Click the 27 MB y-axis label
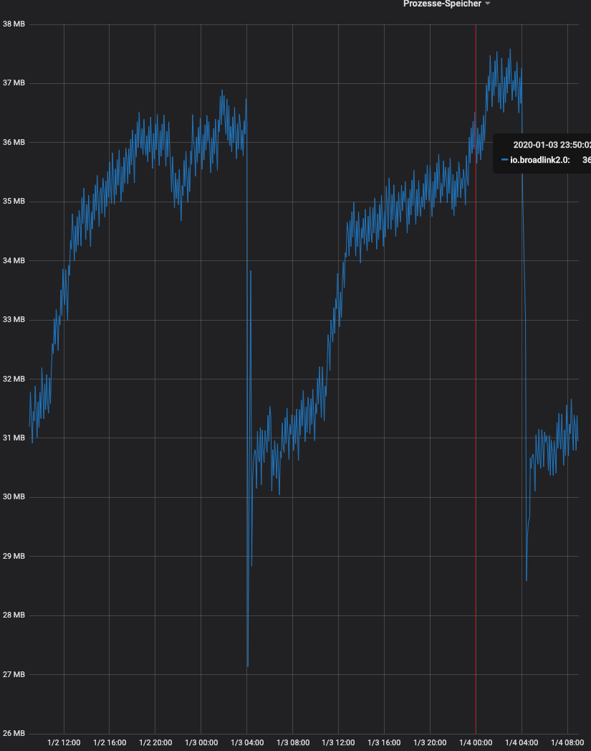591x751 pixels. coord(14,674)
